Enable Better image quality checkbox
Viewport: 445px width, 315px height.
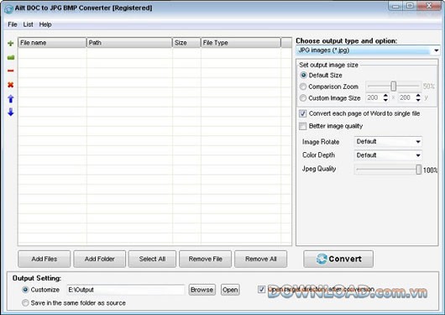(303, 126)
